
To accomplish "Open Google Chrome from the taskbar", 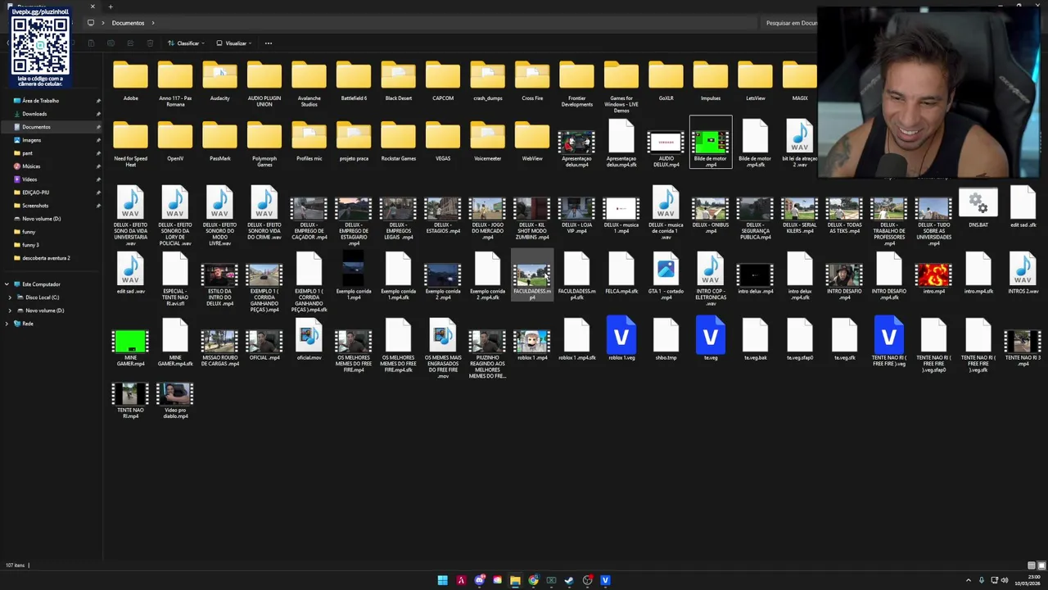I will (533, 580).
